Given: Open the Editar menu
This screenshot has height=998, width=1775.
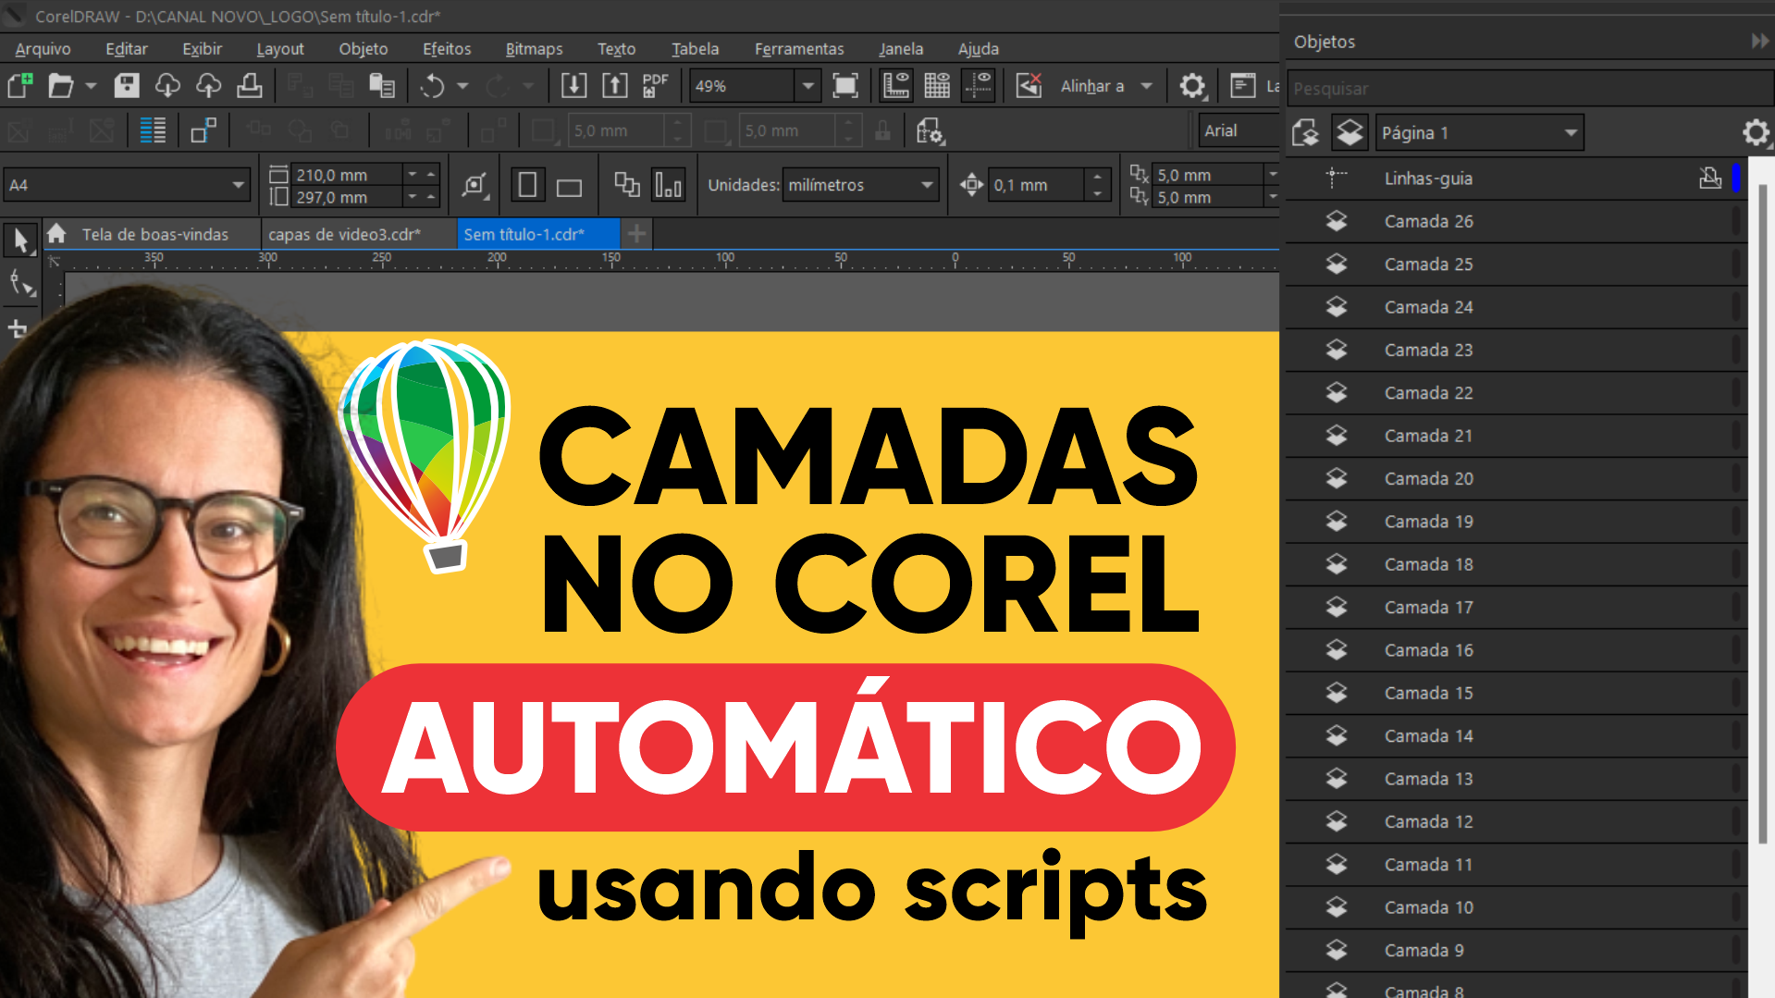Looking at the screenshot, I should pos(127,48).
